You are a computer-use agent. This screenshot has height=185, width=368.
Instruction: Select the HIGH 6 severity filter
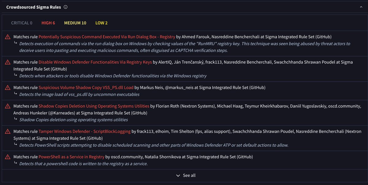pos(48,23)
